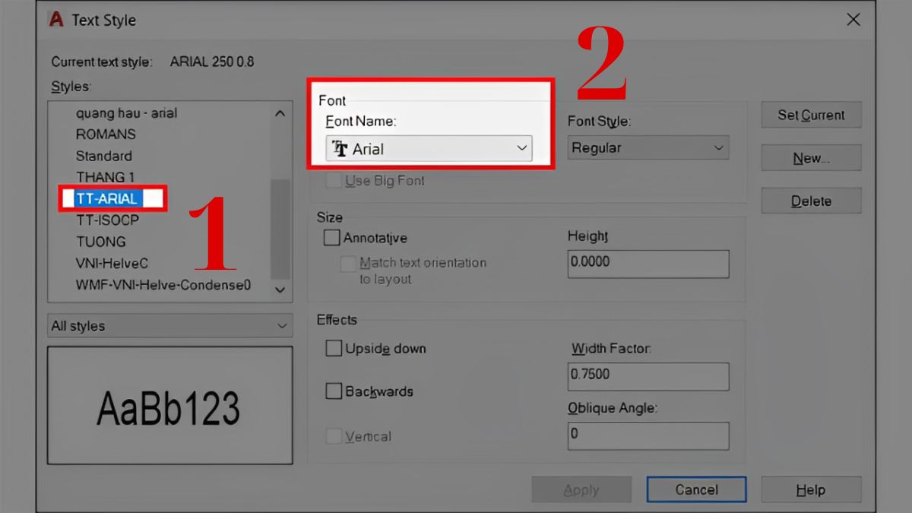The image size is (912, 513).
Task: Click the Cancel button
Action: (696, 490)
